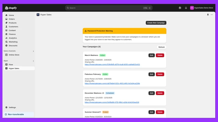218x122 pixels.
Task: Click the Products tag icon
Action: click(6, 23)
